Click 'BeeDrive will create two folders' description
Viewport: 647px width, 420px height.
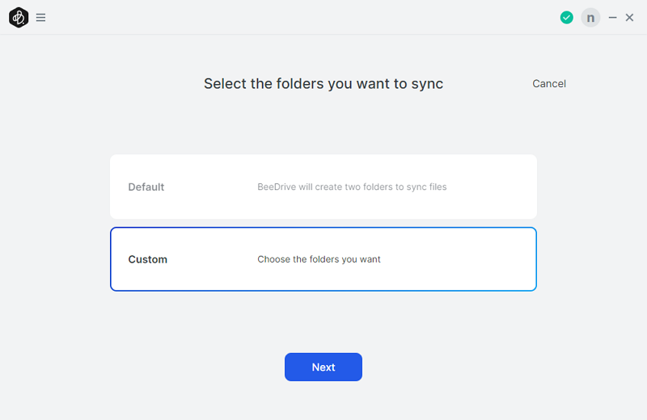[x=352, y=187]
